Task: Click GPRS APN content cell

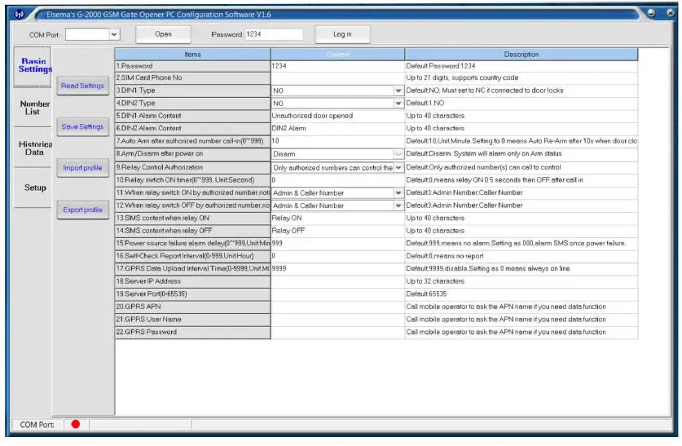Action: pyautogui.click(x=337, y=307)
